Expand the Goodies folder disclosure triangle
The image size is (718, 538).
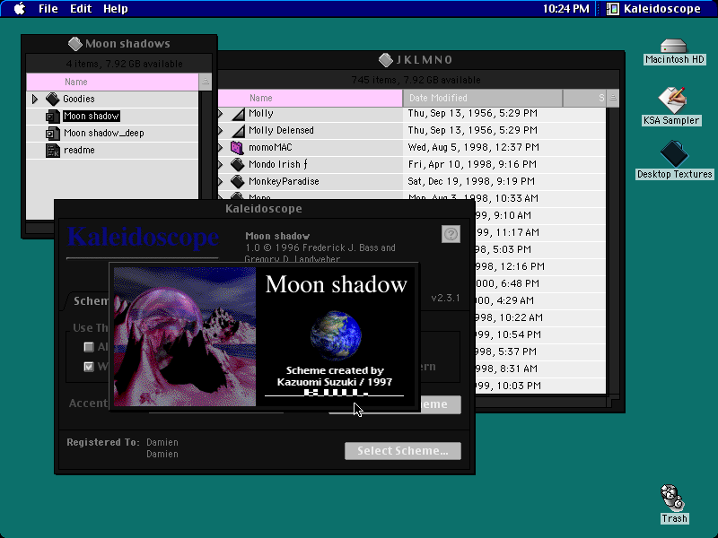35,99
